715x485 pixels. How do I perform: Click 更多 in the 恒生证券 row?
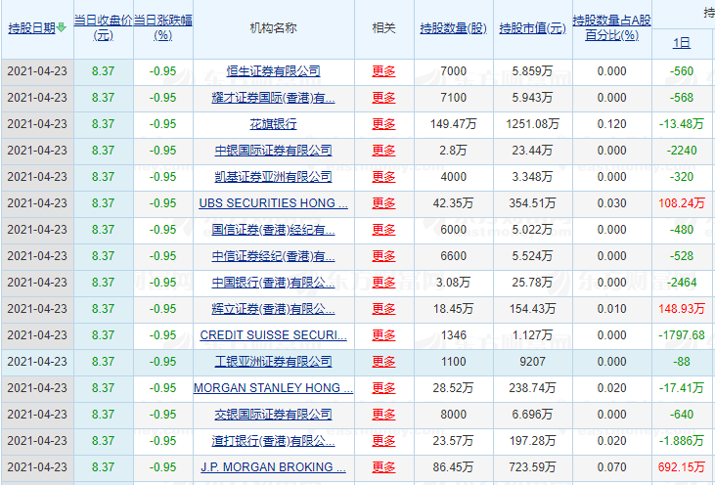pos(383,71)
